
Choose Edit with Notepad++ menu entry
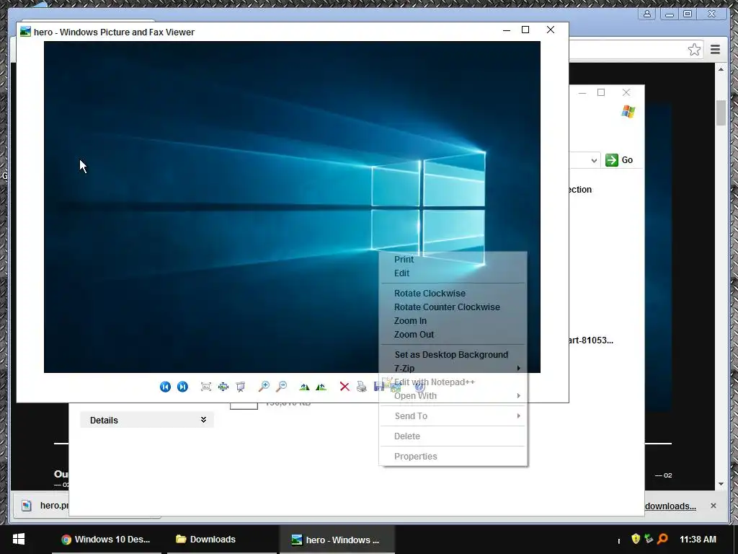pos(453,382)
